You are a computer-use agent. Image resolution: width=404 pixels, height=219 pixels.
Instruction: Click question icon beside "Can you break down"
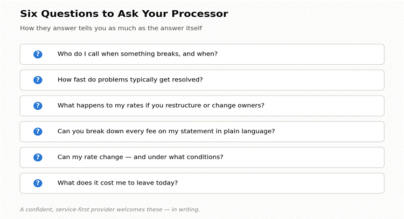pyautogui.click(x=38, y=132)
